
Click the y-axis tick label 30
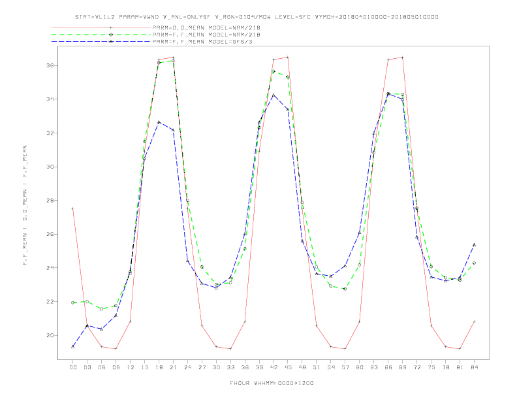coord(50,167)
